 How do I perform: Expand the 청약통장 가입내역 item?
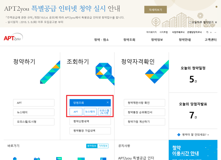[90, 131]
